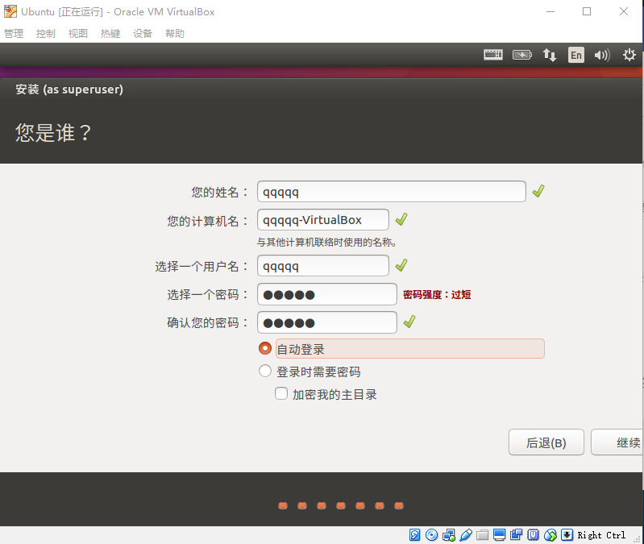Select the 登录时需要密码 radio option
This screenshot has width=644, height=544.
265,372
